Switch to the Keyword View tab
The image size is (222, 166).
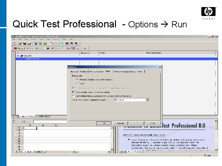click(27, 116)
